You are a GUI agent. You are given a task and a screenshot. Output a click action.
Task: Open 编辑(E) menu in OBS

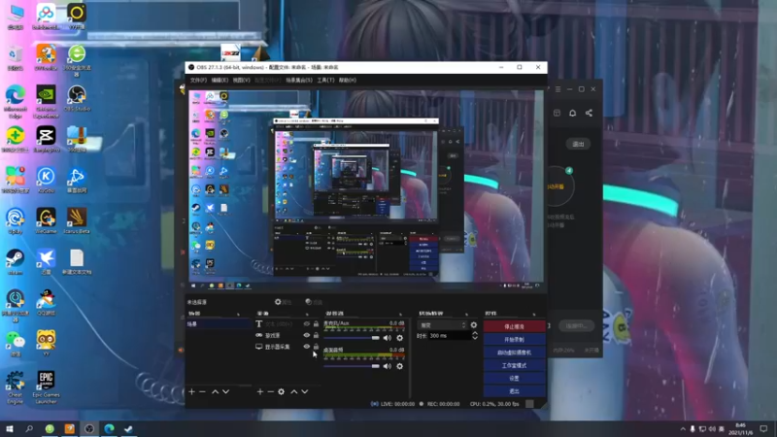(220, 81)
